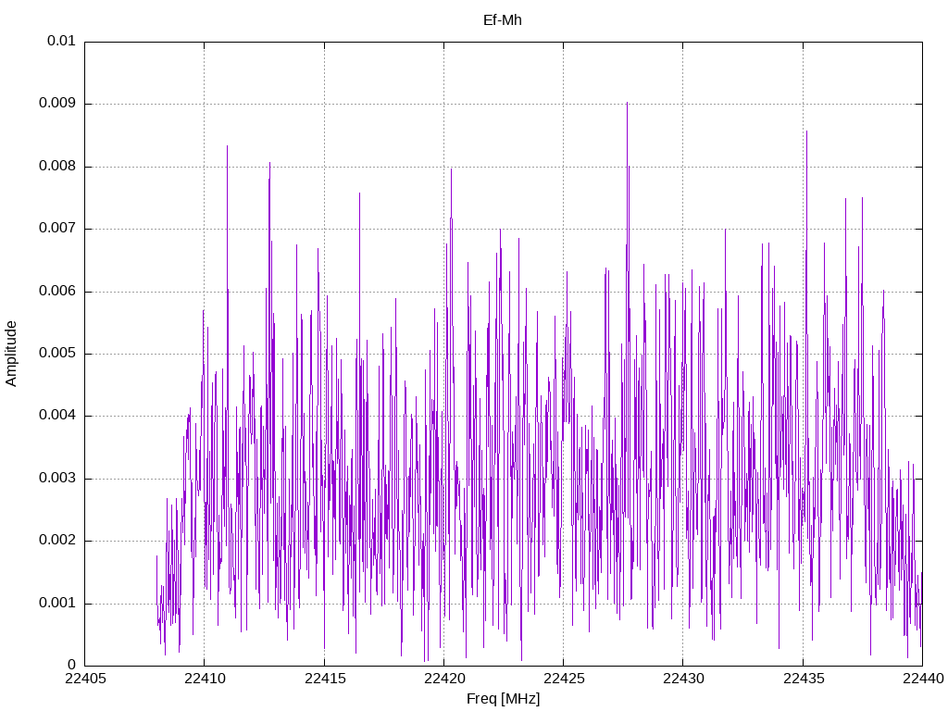This screenshot has width=948, height=711.
Task: Select the 0.004 y-axis tick label
Action: 57,416
